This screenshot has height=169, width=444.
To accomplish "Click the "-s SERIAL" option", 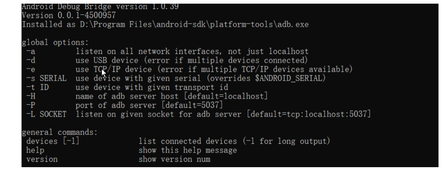I will click(46, 78).
